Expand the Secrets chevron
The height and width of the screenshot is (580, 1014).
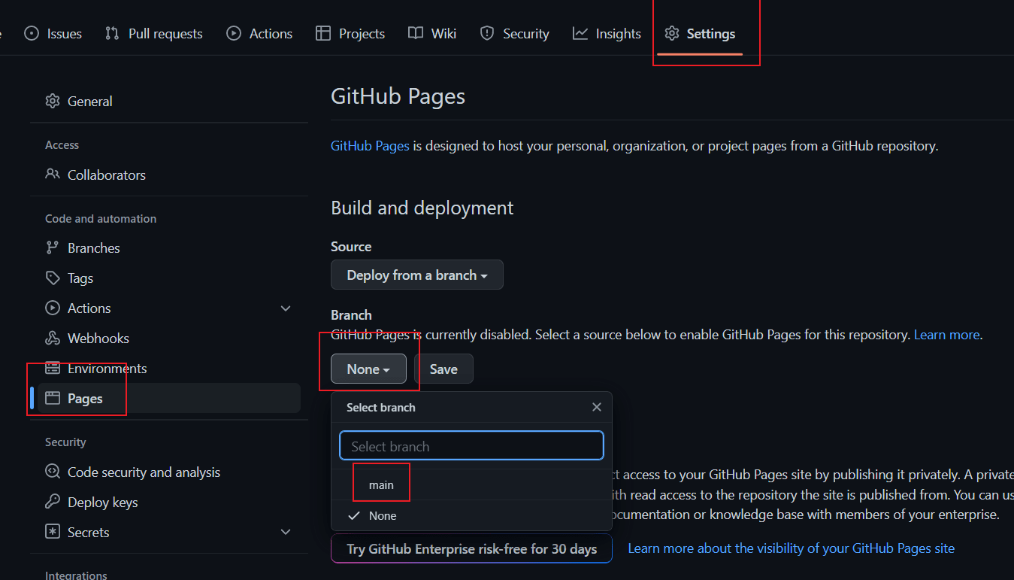(x=286, y=532)
